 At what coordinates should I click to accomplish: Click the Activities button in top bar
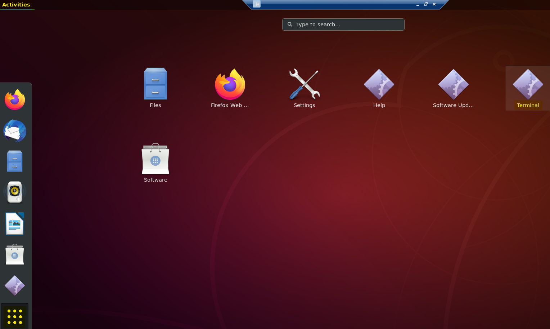[x=16, y=5]
